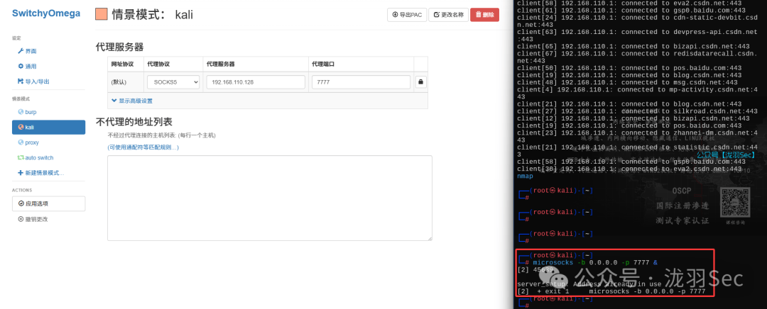The image size is (767, 309).
Task: Open the wildcard matching rules help link
Action: click(143, 147)
